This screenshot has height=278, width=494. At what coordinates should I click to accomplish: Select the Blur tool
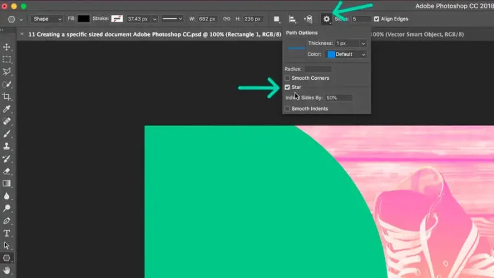click(7, 196)
